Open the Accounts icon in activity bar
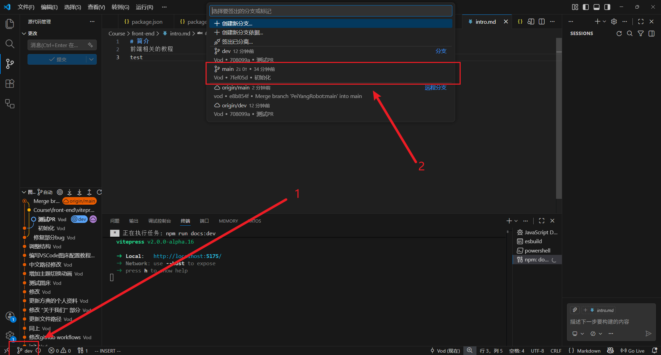The height and width of the screenshot is (355, 661). (10, 316)
